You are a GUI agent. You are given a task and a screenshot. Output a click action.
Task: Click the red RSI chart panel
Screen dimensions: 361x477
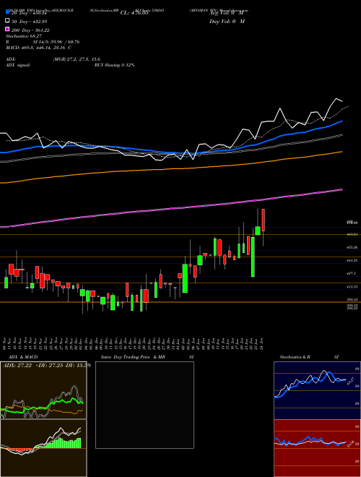pos(317,448)
